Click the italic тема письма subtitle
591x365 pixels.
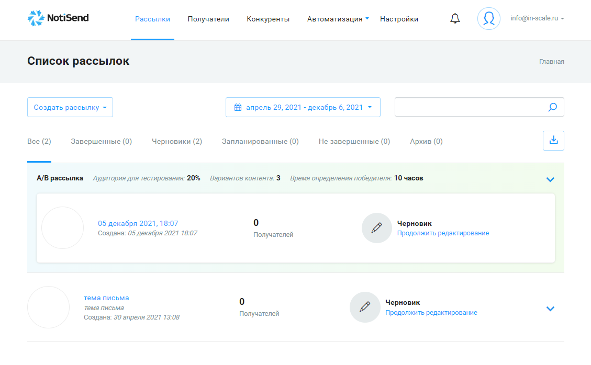104,308
